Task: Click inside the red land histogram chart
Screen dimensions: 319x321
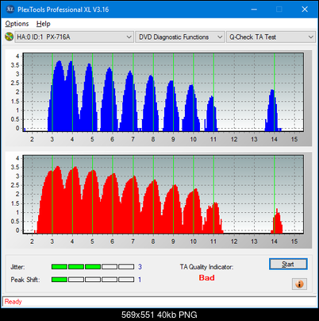Action: 163,195
